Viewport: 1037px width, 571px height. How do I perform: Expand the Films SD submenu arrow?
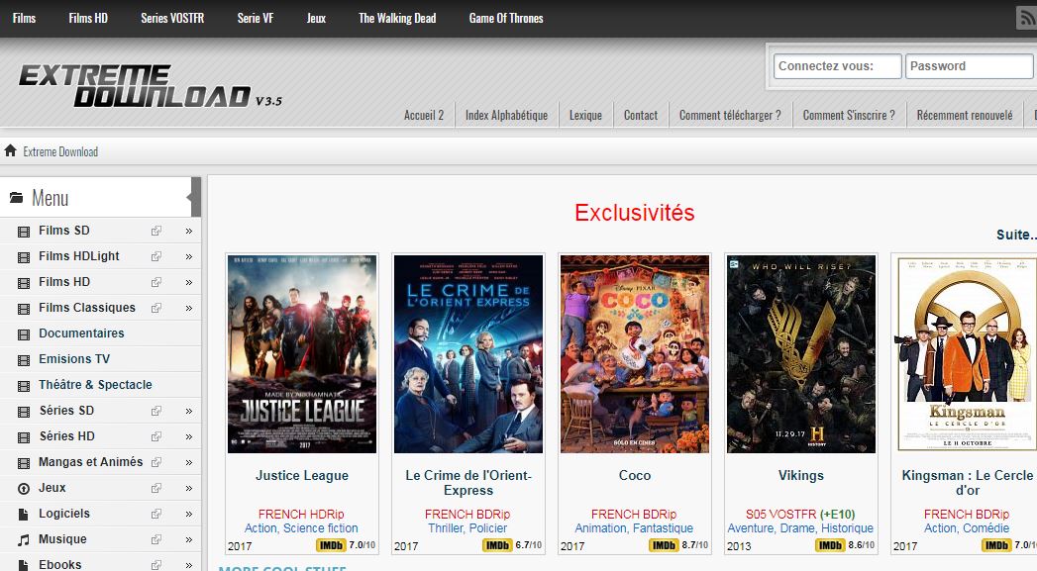tap(189, 231)
